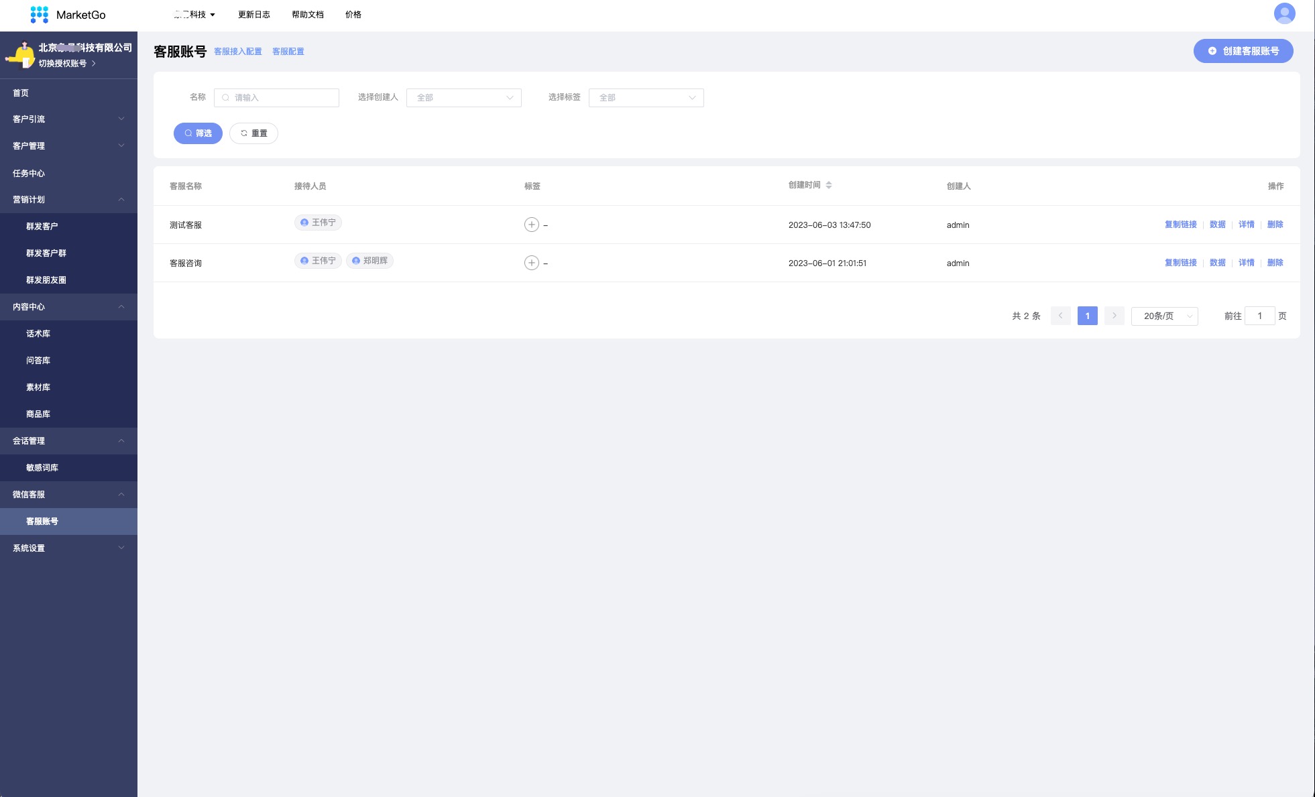Image resolution: width=1315 pixels, height=797 pixels.
Task: Open 帮助文档 in top navigation
Action: pos(307,15)
